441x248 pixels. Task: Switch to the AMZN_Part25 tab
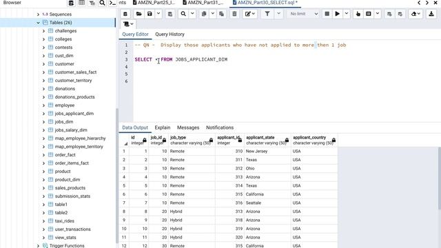point(154,3)
